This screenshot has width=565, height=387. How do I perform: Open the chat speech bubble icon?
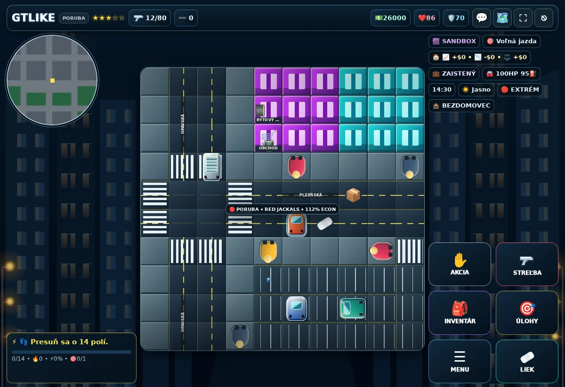click(482, 18)
